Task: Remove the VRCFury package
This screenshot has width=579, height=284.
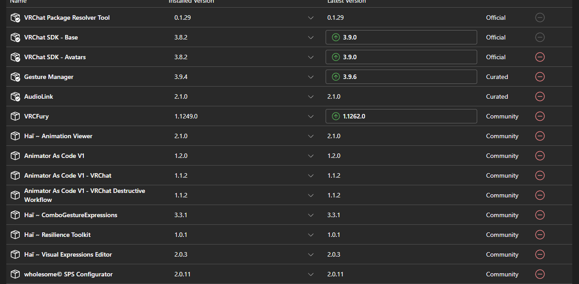Action: [x=540, y=116]
